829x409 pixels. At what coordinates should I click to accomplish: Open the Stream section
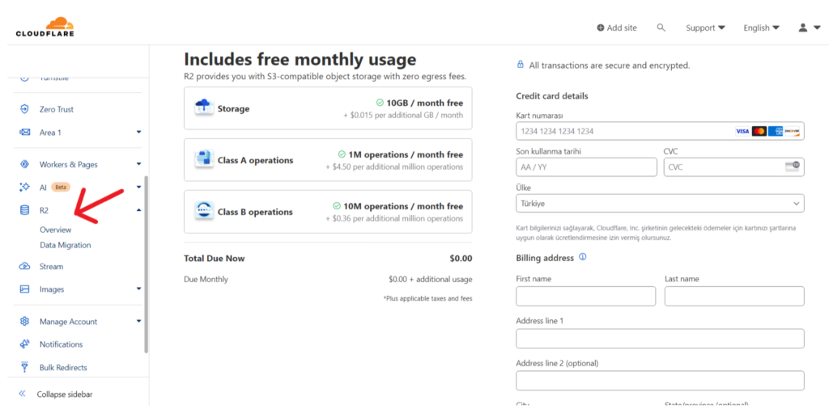pyautogui.click(x=51, y=267)
